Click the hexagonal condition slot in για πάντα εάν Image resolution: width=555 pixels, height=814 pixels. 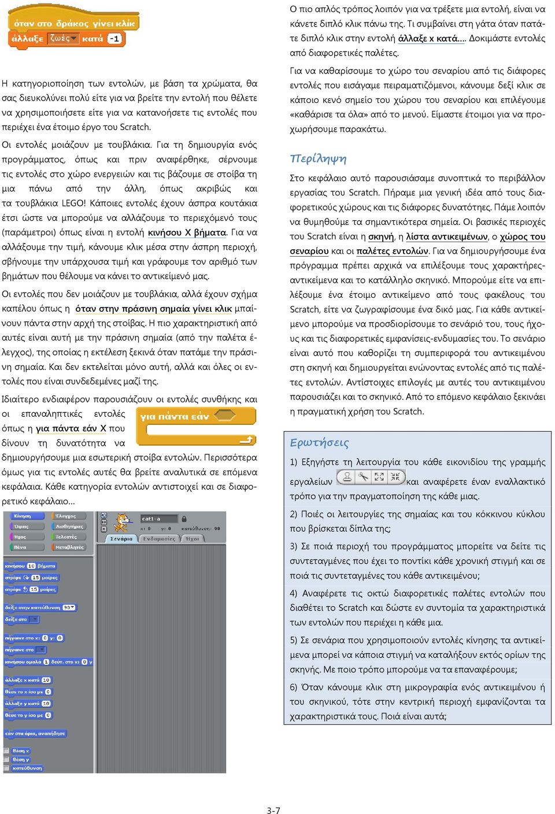(x=225, y=416)
